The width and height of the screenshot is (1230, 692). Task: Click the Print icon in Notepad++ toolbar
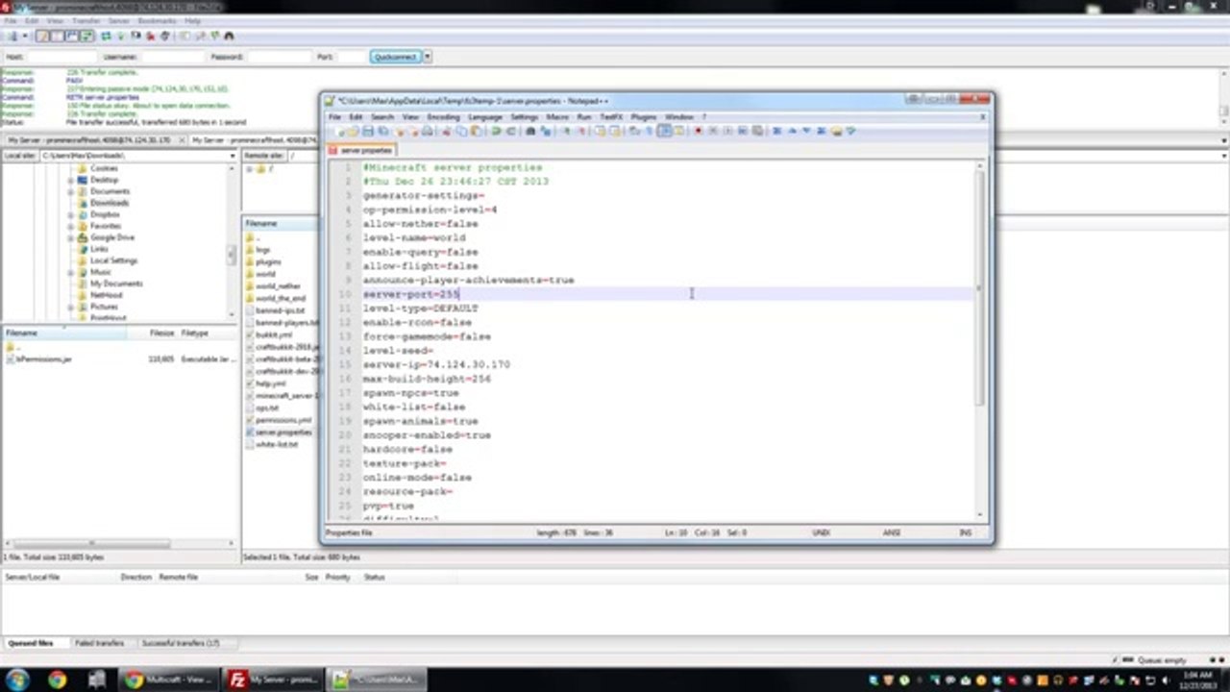[x=428, y=131]
